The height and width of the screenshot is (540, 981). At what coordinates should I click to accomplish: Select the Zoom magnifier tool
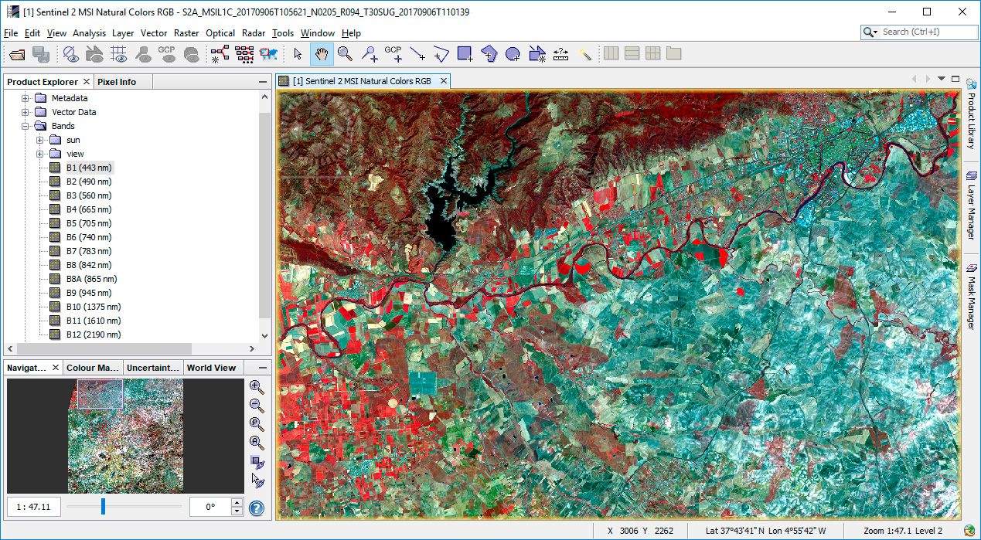coord(344,54)
